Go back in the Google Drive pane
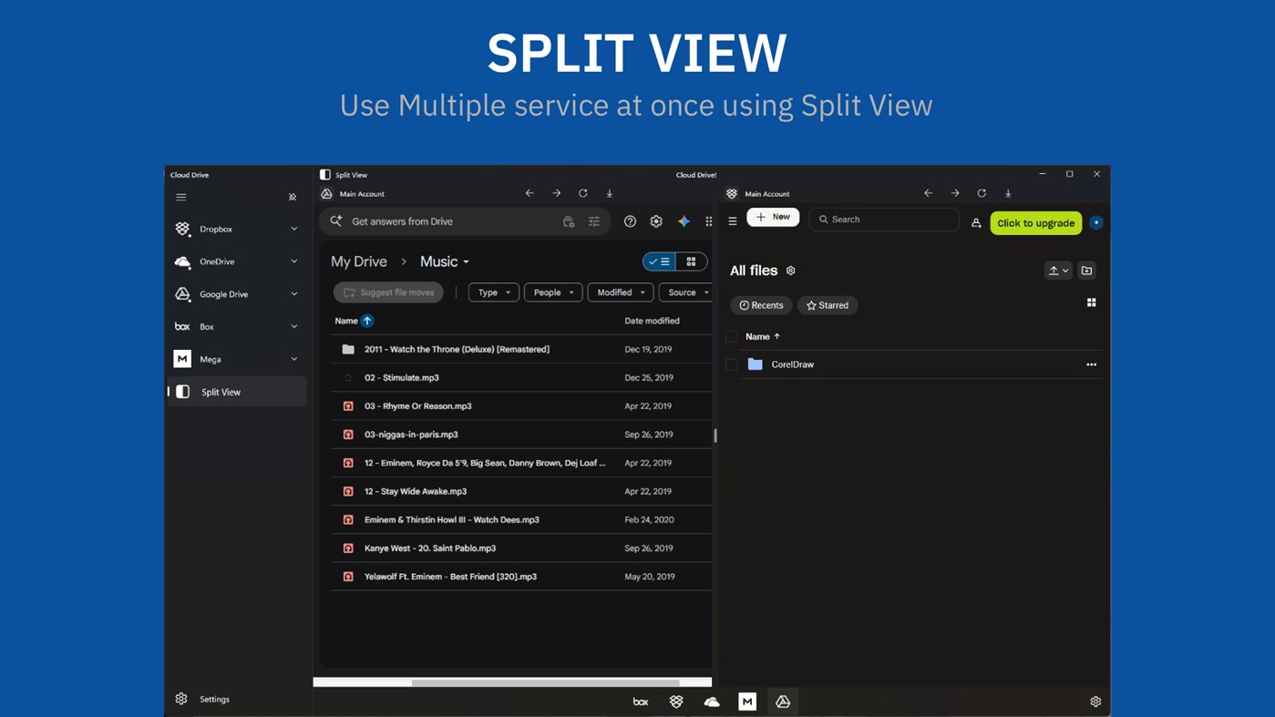The image size is (1275, 717). 530,193
